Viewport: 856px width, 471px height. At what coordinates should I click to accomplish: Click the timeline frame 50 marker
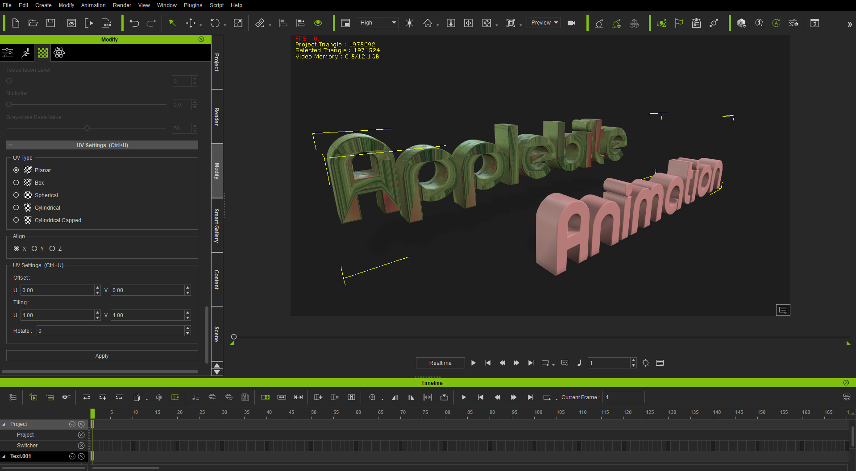(314, 413)
